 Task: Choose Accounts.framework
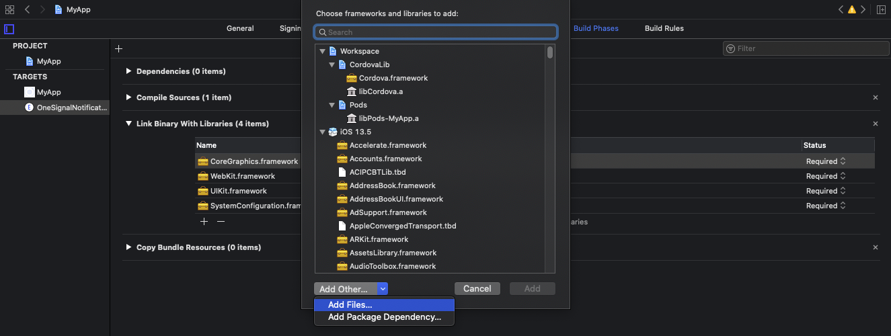point(379,159)
